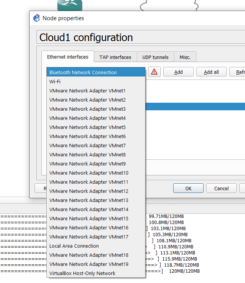Select VMware Network Adapter VMnet1
This screenshot has height=283, width=245.
96,91
